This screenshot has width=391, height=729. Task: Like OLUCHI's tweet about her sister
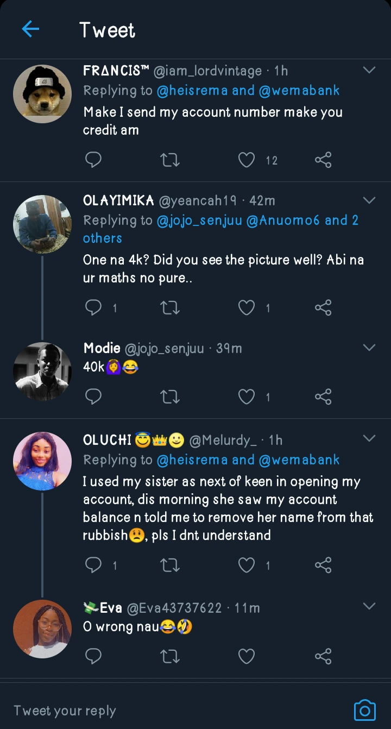(x=247, y=565)
